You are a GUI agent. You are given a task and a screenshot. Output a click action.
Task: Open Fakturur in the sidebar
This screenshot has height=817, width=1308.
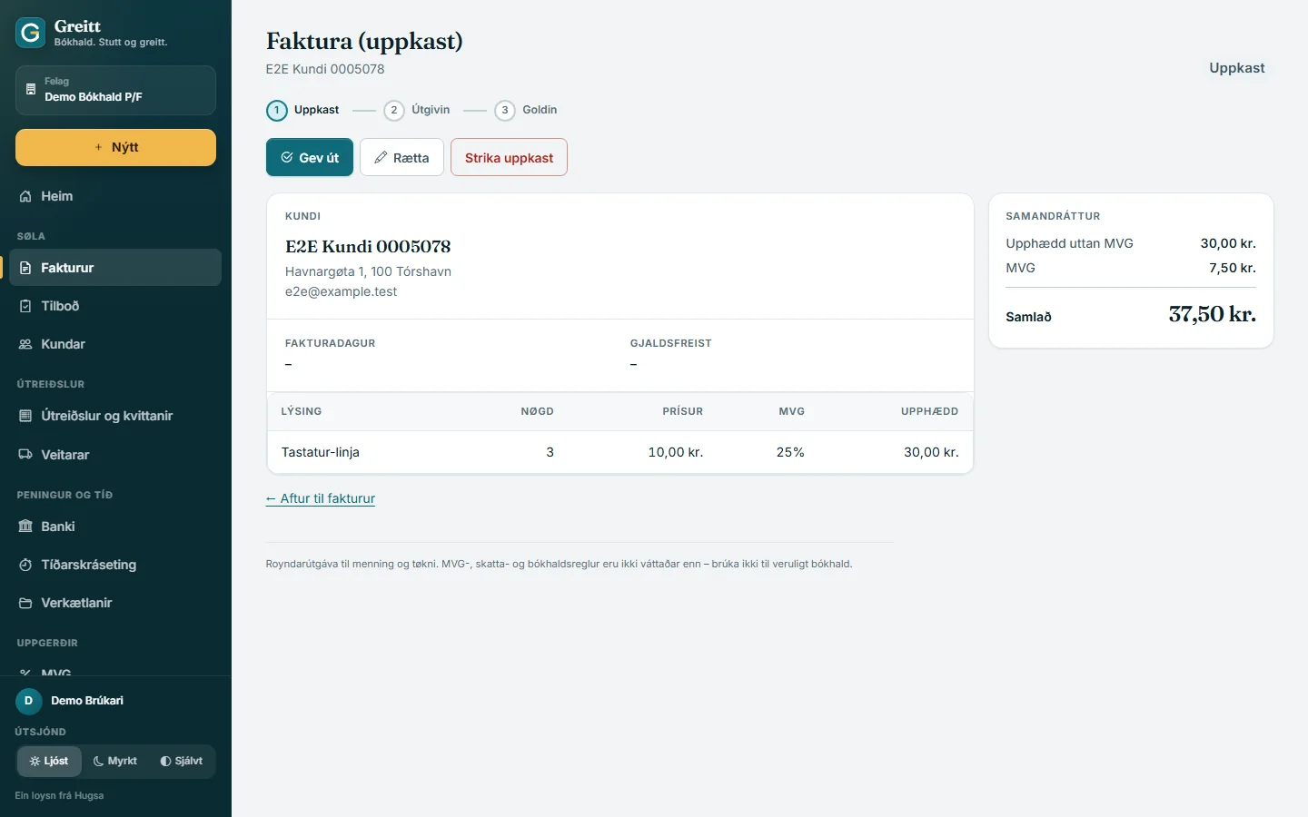115,268
